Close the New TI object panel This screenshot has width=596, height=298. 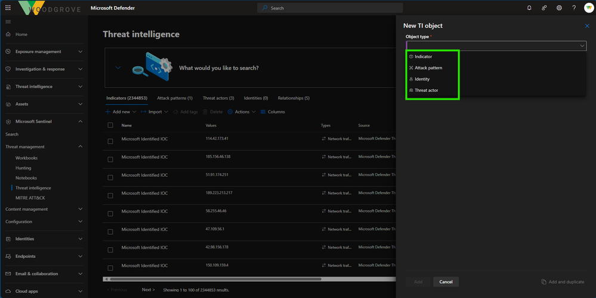(x=587, y=26)
